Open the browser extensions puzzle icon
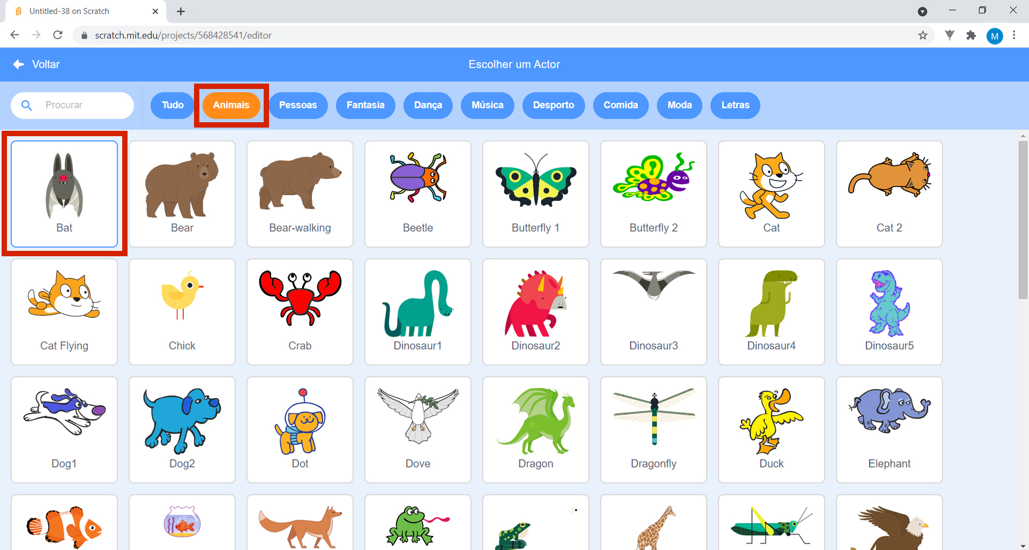Image resolution: width=1029 pixels, height=550 pixels. click(x=971, y=35)
